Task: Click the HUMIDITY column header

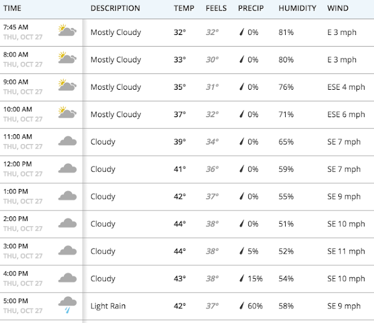Action: point(297,8)
